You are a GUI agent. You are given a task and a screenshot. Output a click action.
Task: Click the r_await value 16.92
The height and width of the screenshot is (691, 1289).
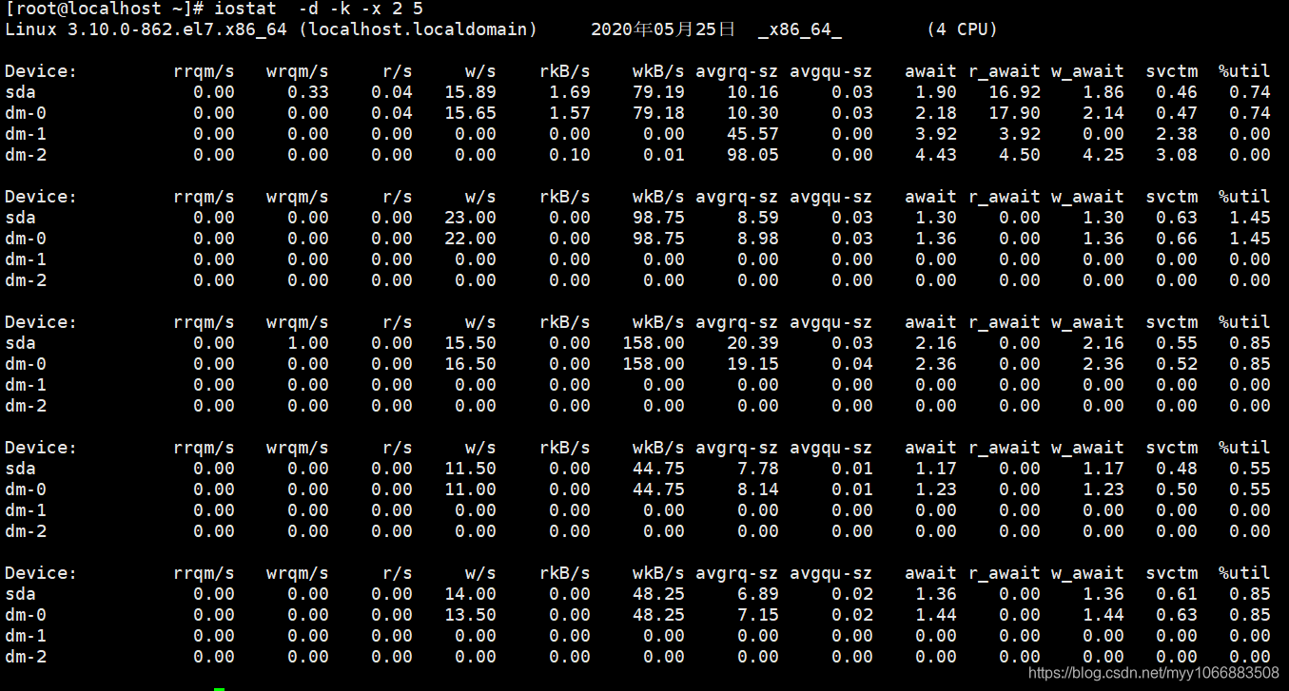1015,92
